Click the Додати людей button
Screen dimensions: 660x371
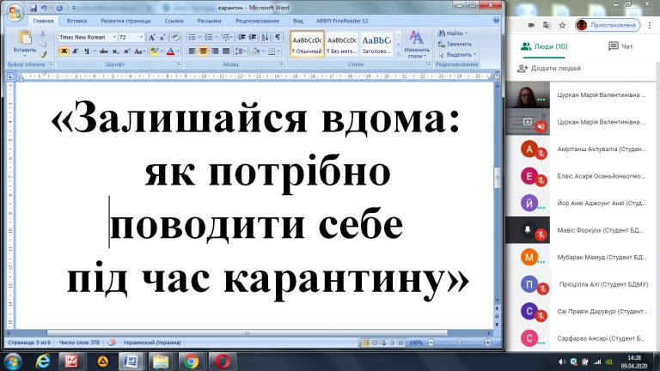tap(546, 69)
